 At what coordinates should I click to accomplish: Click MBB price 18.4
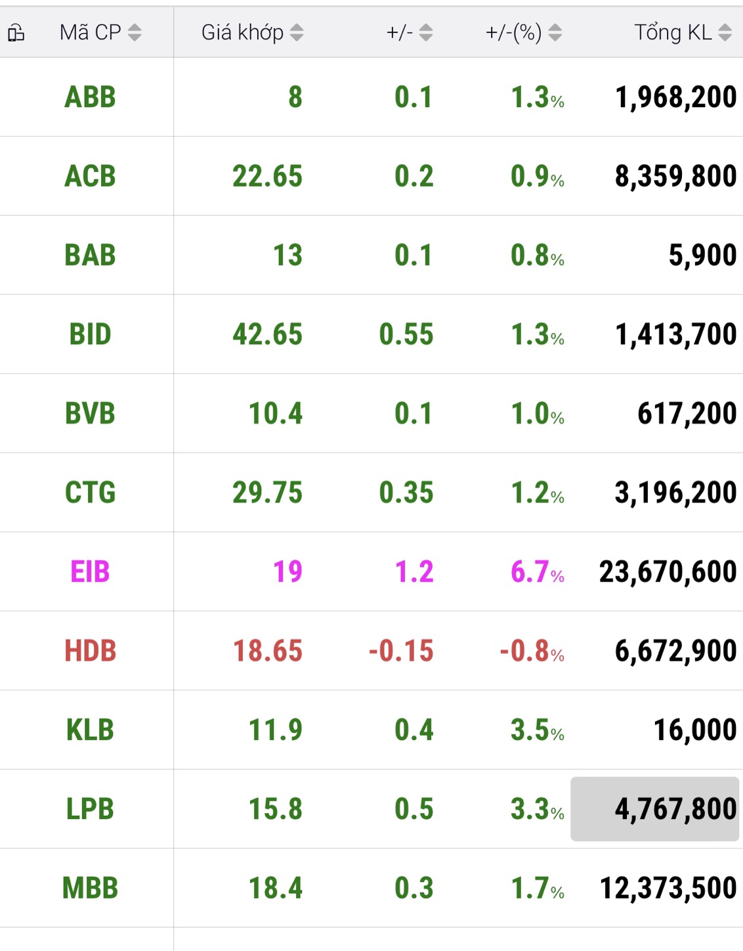[276, 889]
